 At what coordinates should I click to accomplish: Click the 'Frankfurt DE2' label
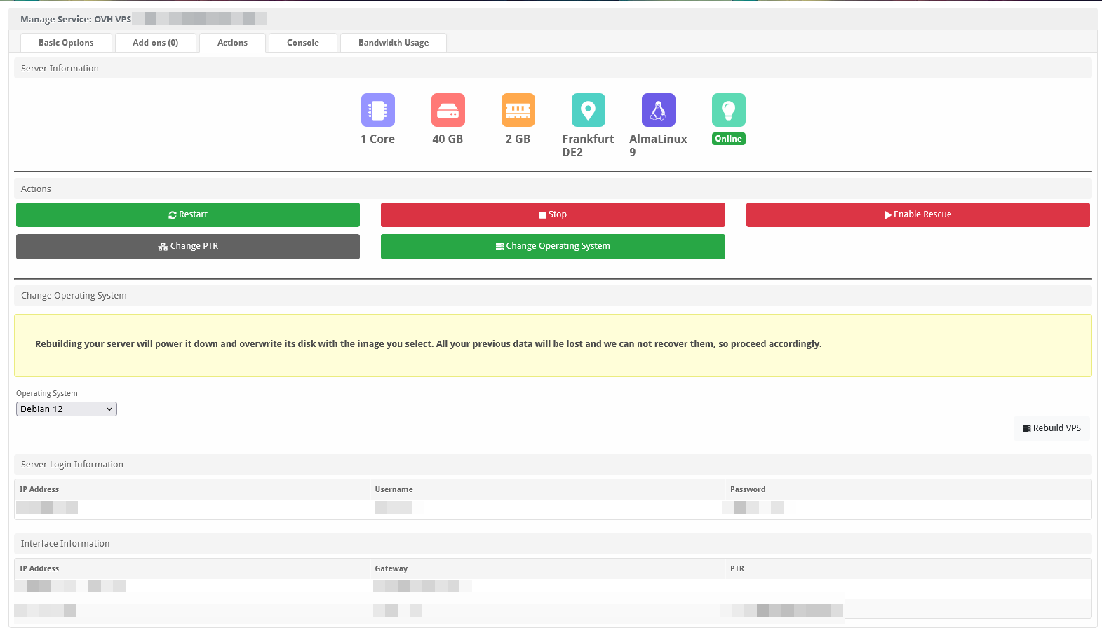588,145
